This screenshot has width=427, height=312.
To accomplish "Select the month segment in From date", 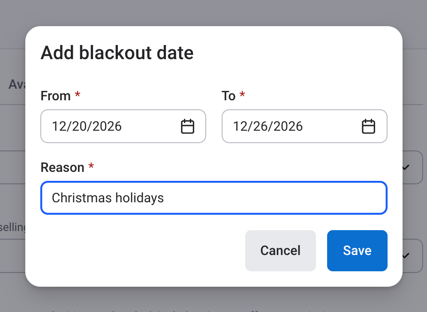I will (58, 126).
